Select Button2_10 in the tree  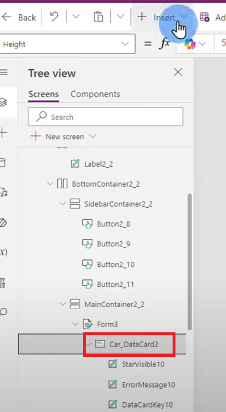tap(116, 265)
